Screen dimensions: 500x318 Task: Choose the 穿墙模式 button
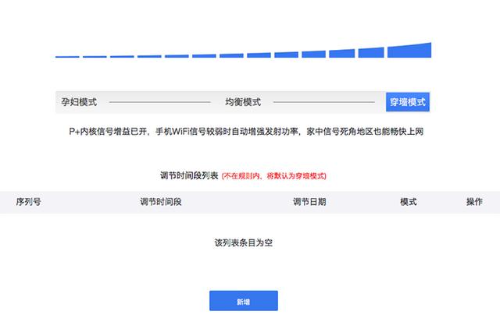tap(408, 102)
